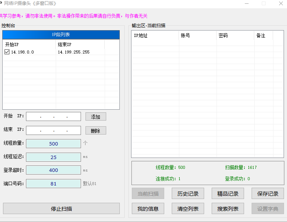Open 我的信息 panel

[148, 208]
